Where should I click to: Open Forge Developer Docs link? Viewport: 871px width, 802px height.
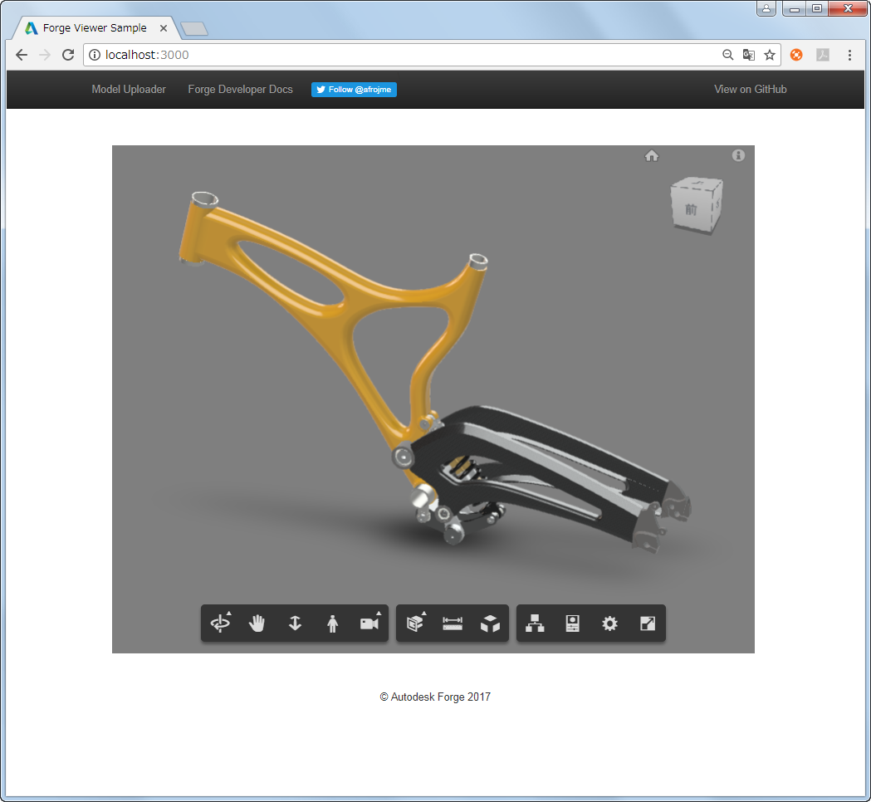(240, 90)
